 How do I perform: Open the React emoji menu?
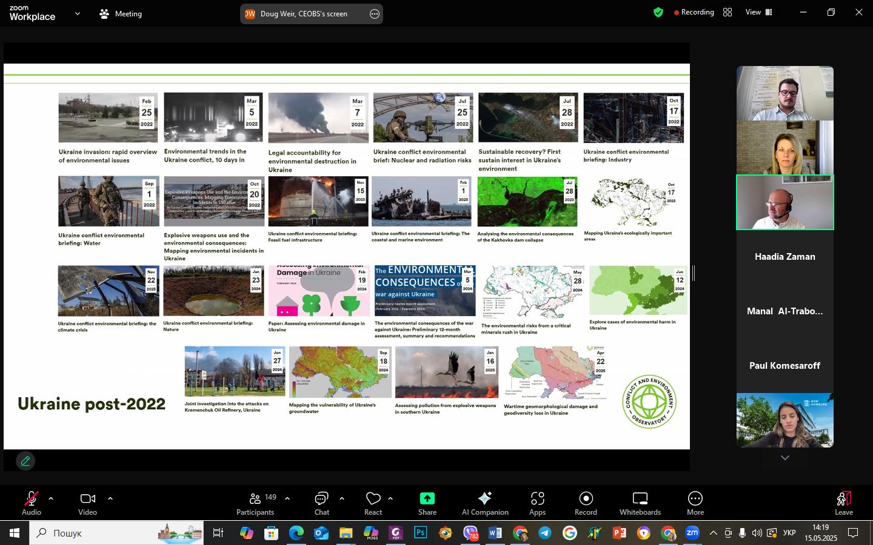(373, 503)
